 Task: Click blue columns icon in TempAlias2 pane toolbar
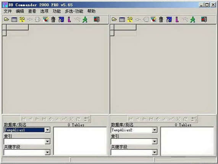coord(169,19)
